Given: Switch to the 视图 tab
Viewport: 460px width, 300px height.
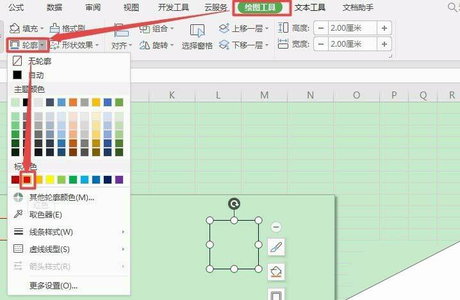Looking at the screenshot, I should 131,7.
